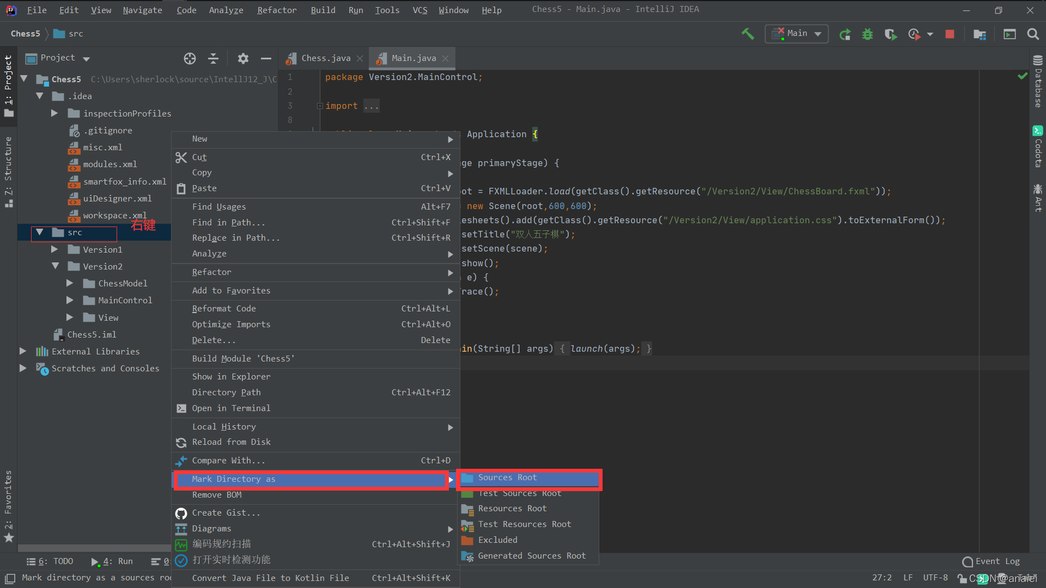This screenshot has height=588, width=1046.
Task: Click the Build Project hammer icon
Action: pyautogui.click(x=747, y=34)
